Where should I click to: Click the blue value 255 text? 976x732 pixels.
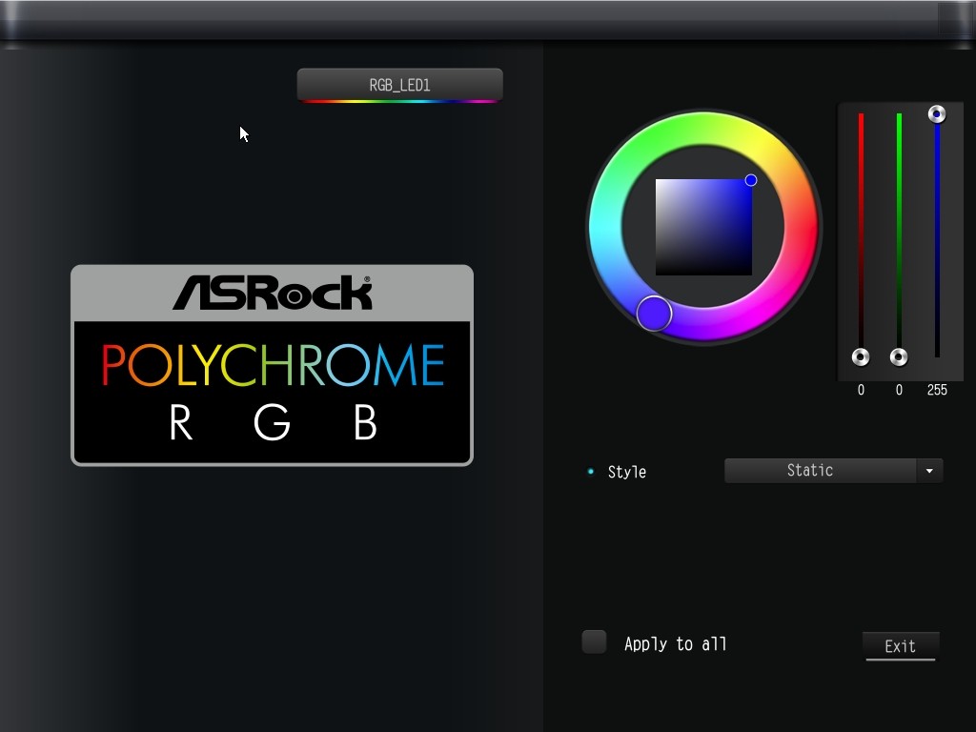tap(937, 390)
